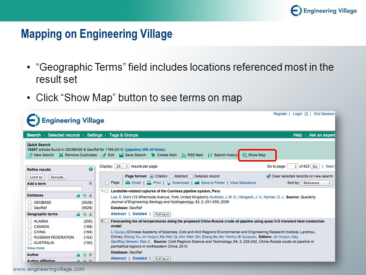Open Selected records menu
Viewport: 366px width, 275px height.
64,135
